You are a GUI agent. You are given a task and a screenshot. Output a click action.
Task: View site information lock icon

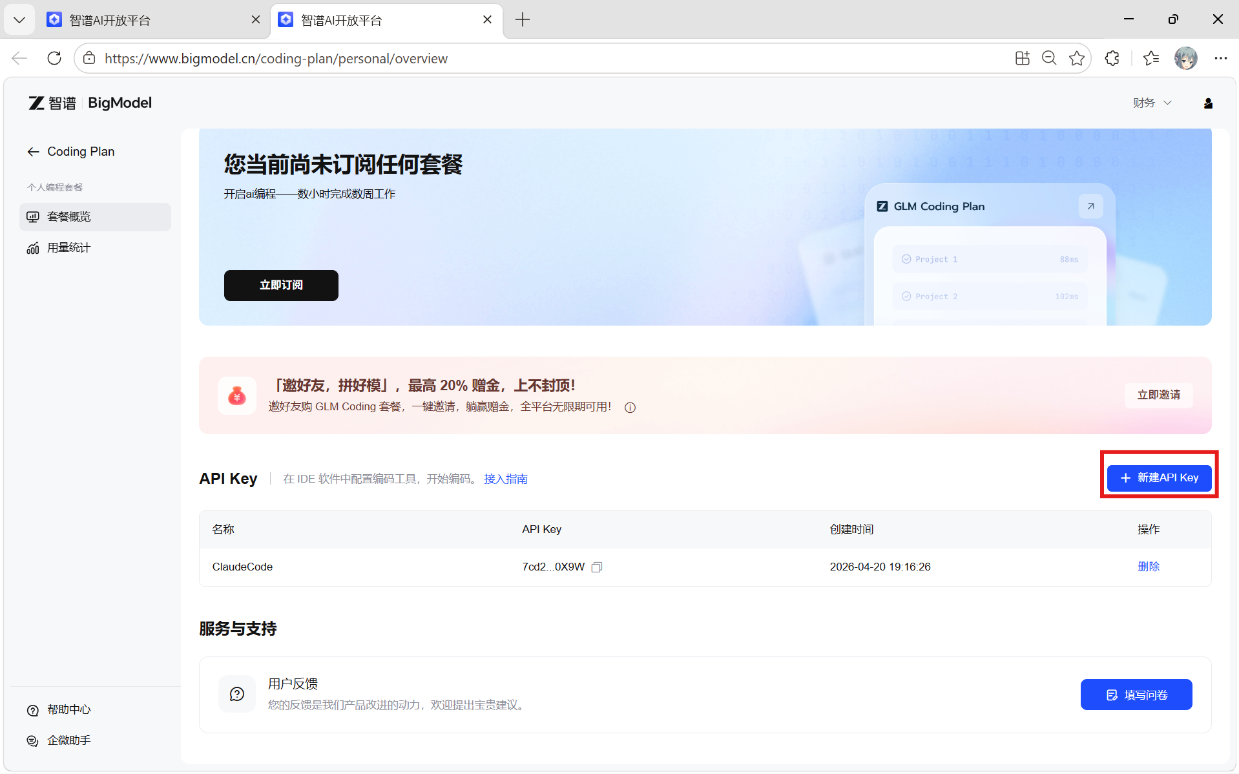point(90,58)
